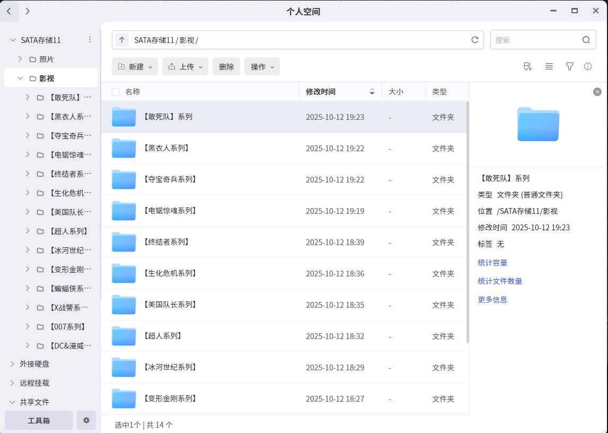Viewport: 608px width, 433px height.
Task: Expand the 外接硬盘 tree section
Action: 13,364
